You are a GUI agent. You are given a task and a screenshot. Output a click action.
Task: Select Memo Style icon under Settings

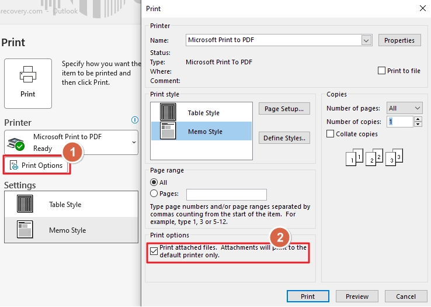[x=25, y=229]
